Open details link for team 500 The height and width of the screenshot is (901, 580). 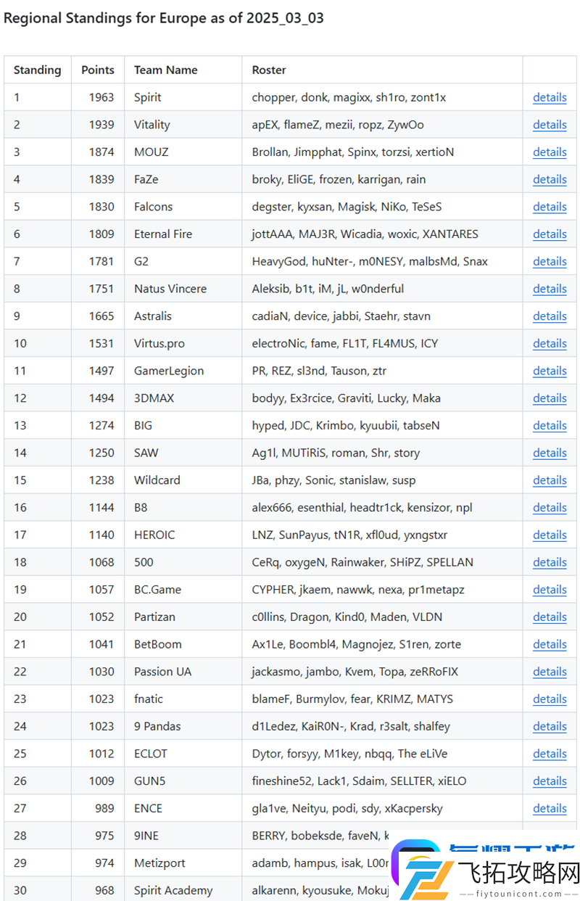click(550, 562)
